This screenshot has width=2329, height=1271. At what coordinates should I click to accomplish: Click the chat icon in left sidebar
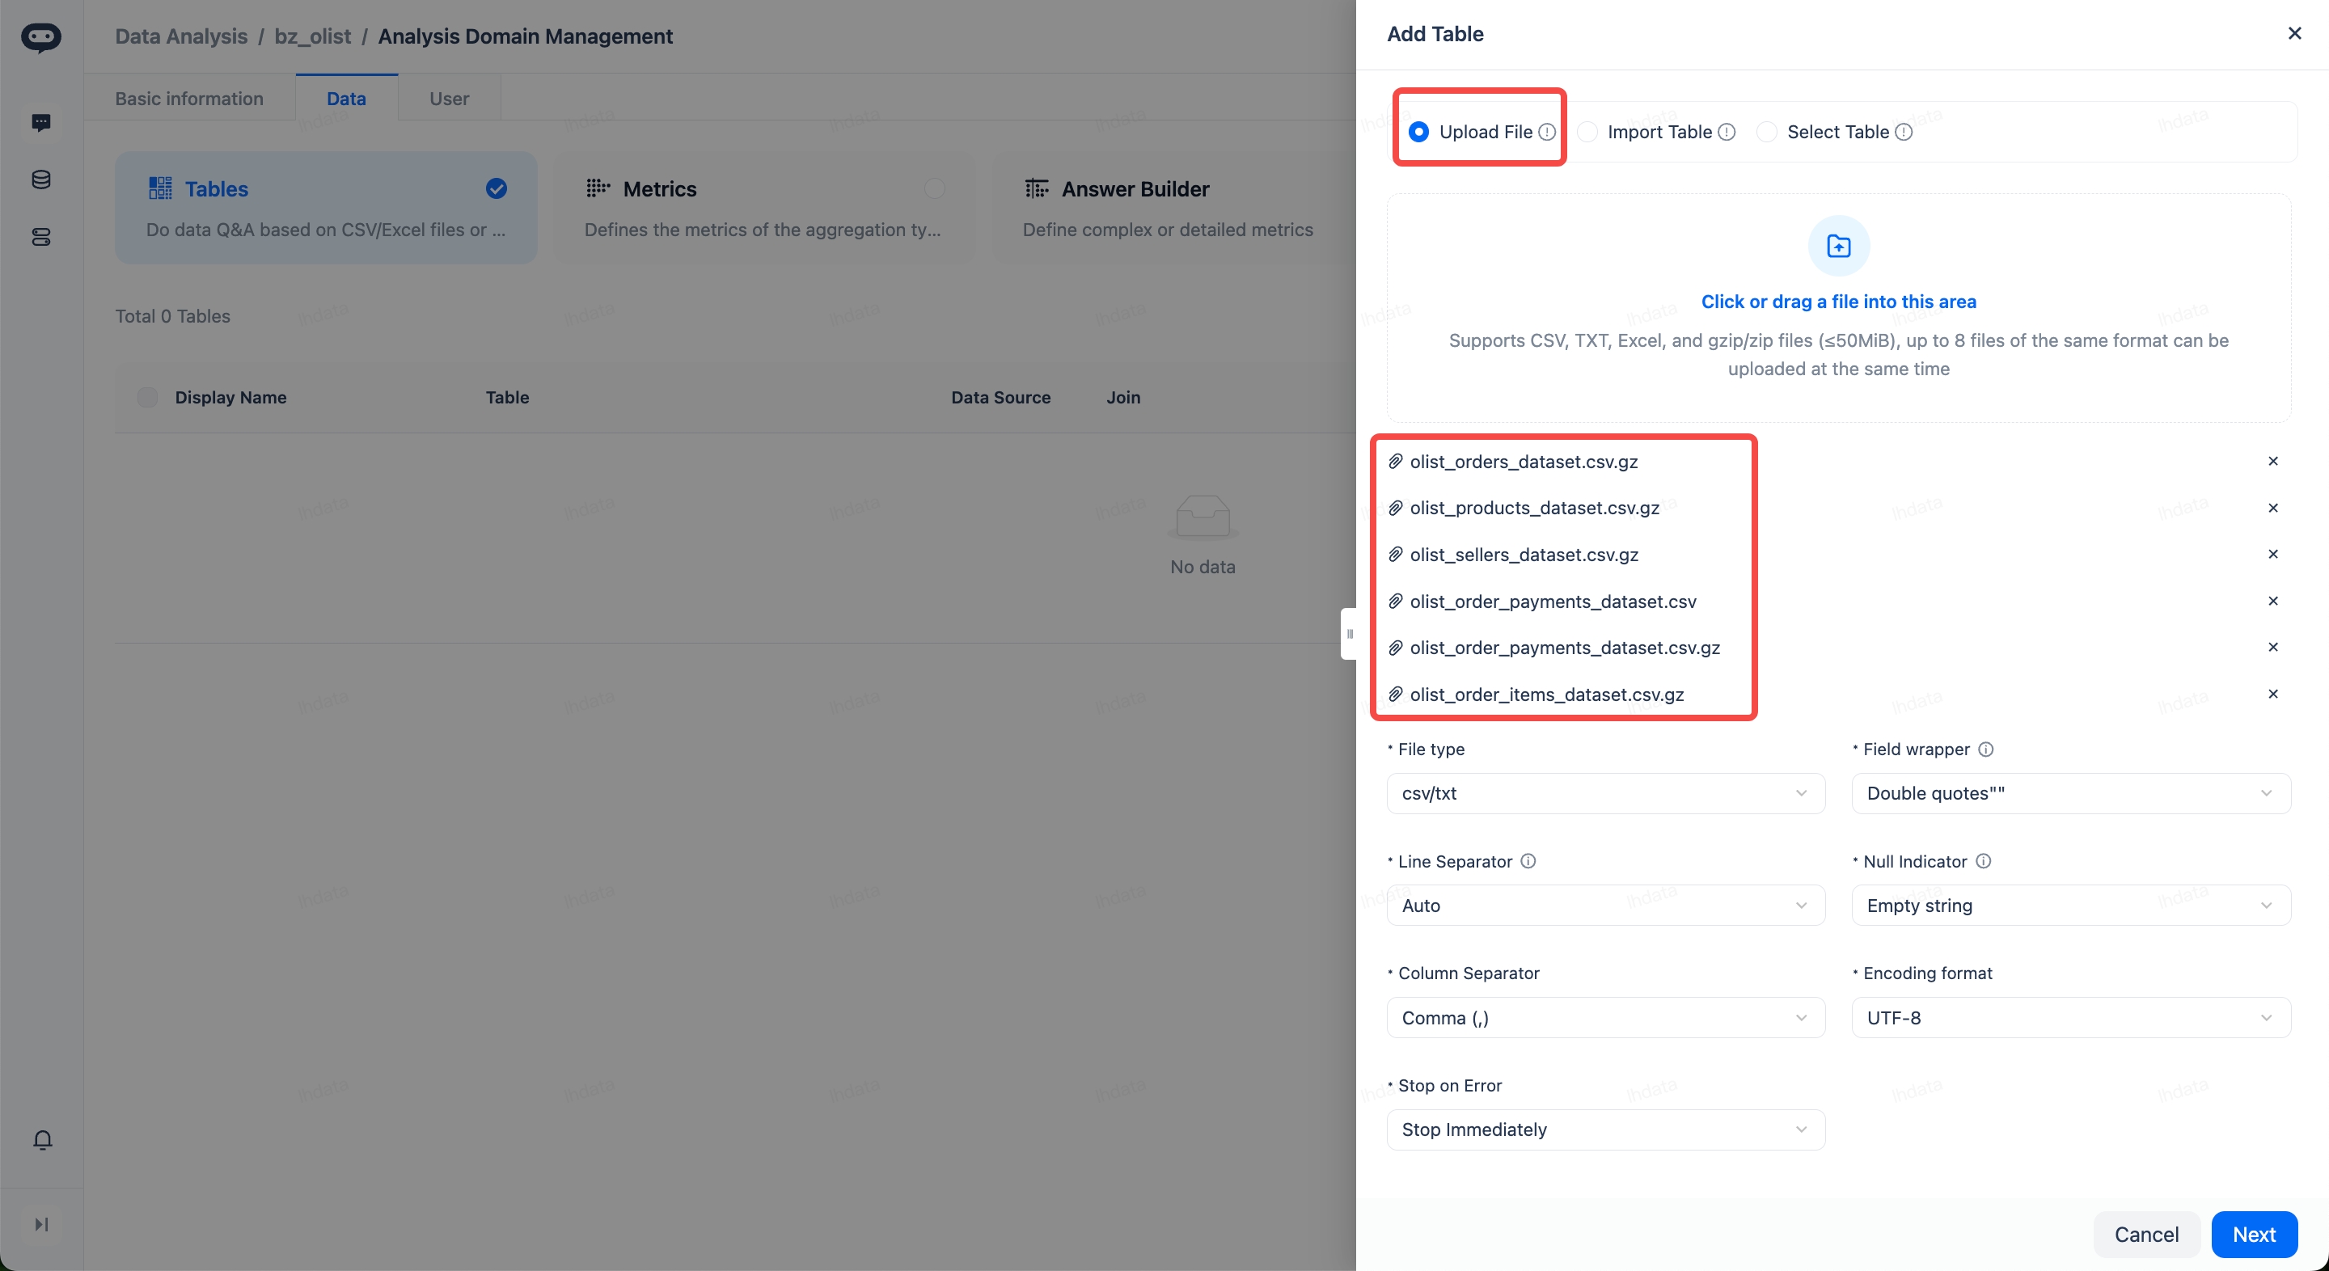(40, 122)
